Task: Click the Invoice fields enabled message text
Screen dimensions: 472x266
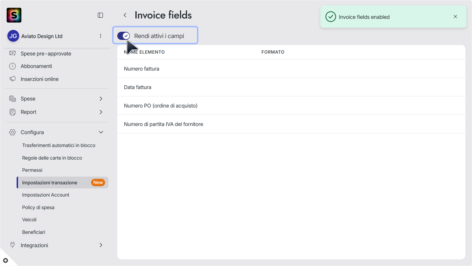Action: 364,17
